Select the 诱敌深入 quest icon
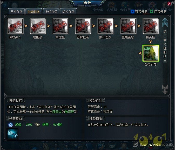175x150 pixels. (x=15, y=26)
